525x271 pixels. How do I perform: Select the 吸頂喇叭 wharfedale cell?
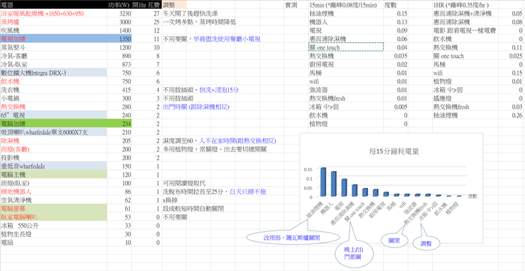coord(54,132)
